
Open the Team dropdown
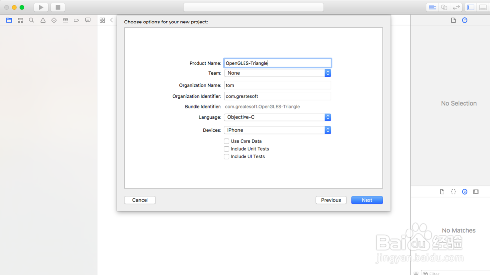click(x=277, y=73)
